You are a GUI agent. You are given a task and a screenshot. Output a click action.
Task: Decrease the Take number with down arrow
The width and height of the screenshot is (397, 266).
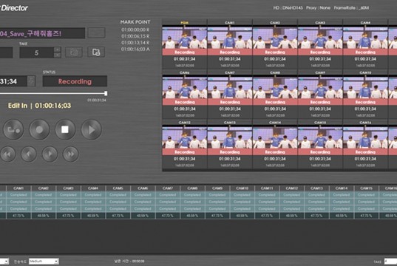click(x=57, y=55)
